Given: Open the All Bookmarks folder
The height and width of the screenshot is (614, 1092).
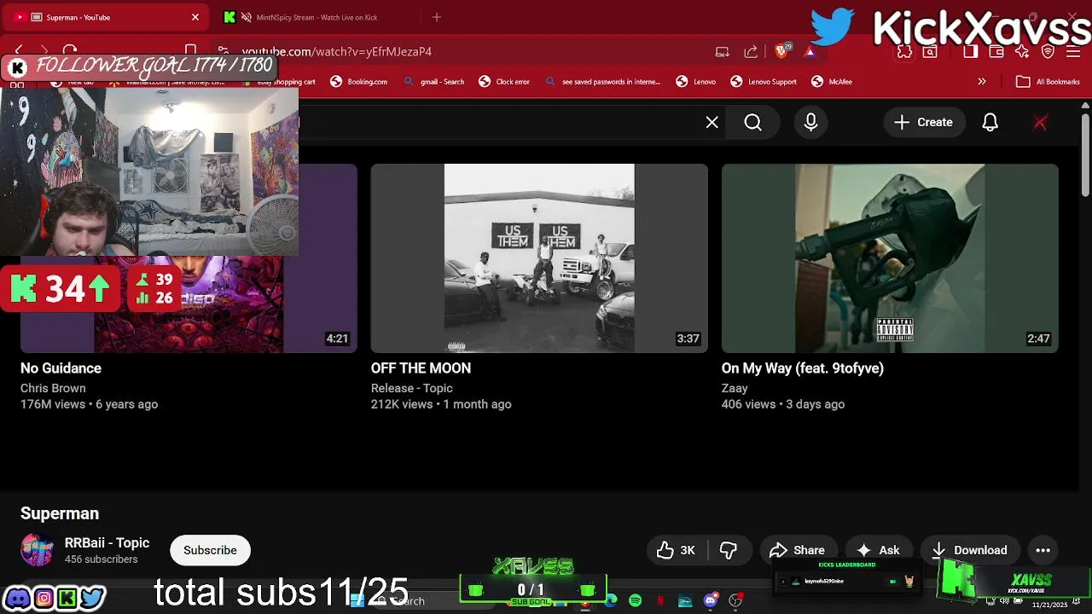Looking at the screenshot, I should click(1048, 82).
